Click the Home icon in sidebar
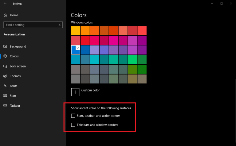This screenshot has height=146, width=236. click(x=6, y=15)
